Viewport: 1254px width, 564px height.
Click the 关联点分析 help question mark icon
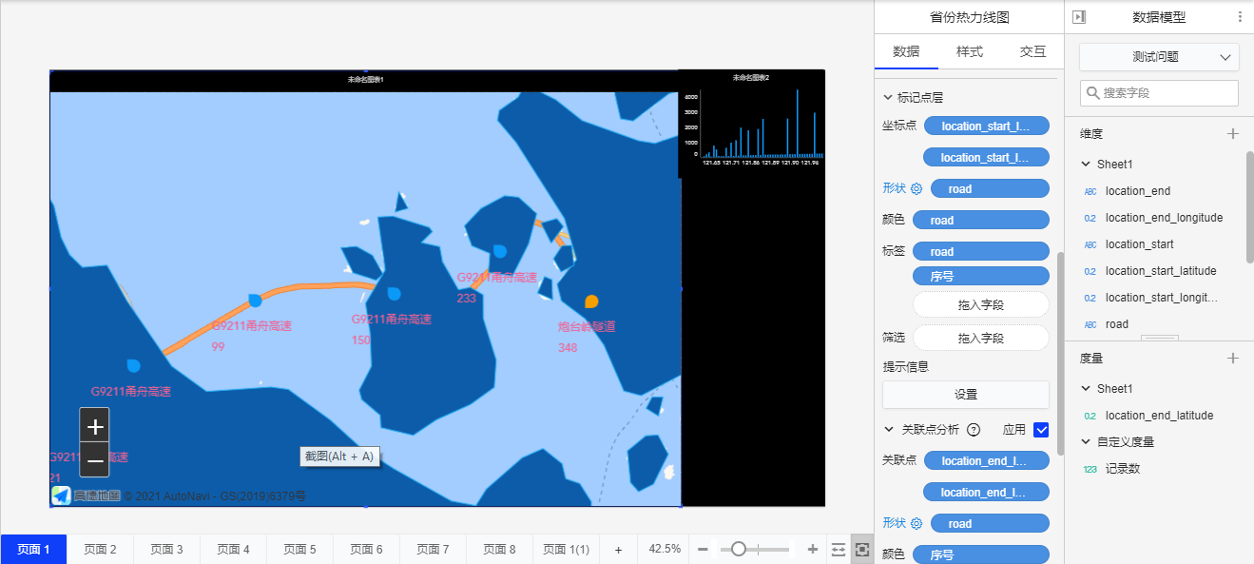(x=974, y=430)
